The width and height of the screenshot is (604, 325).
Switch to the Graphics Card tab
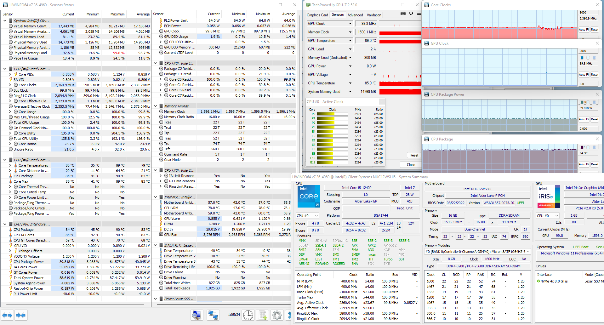pyautogui.click(x=317, y=15)
